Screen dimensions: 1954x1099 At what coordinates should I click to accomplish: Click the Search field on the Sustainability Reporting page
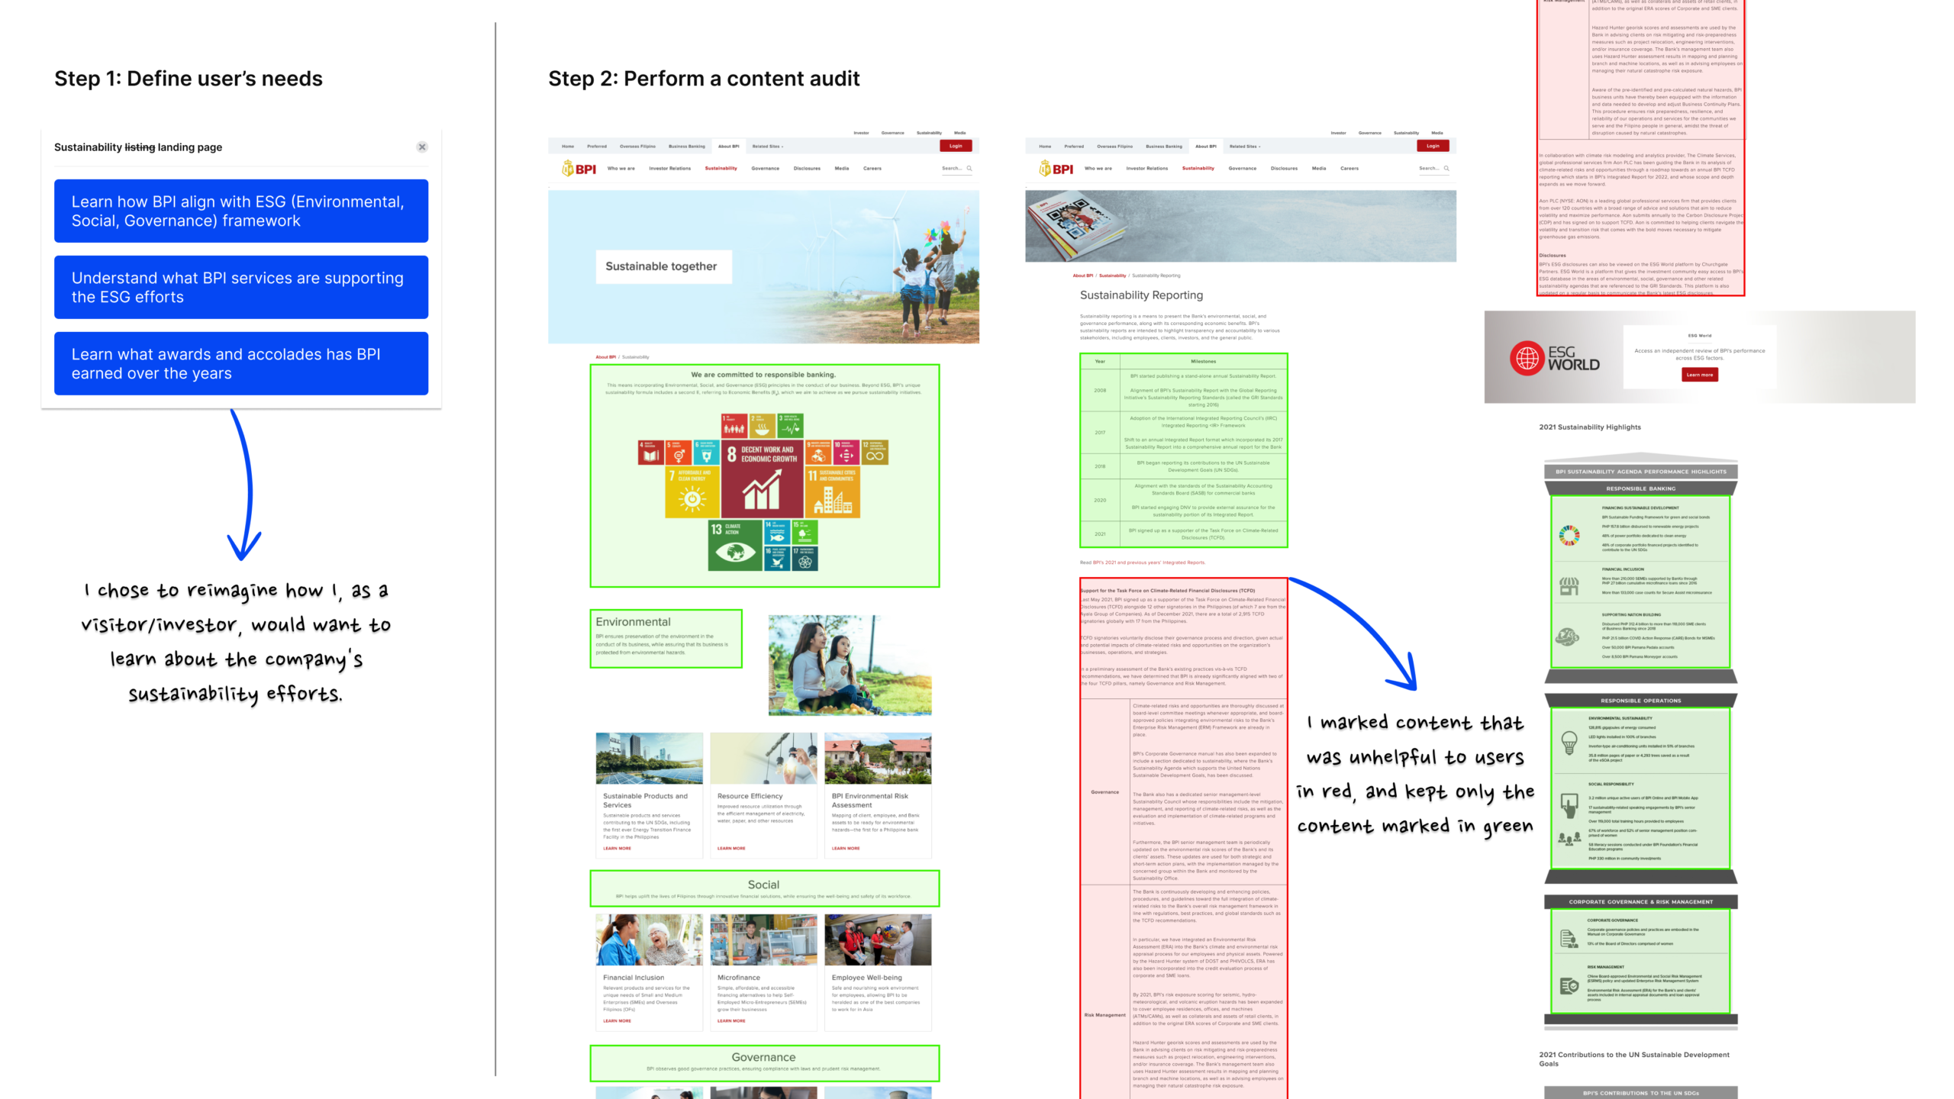coord(1433,168)
